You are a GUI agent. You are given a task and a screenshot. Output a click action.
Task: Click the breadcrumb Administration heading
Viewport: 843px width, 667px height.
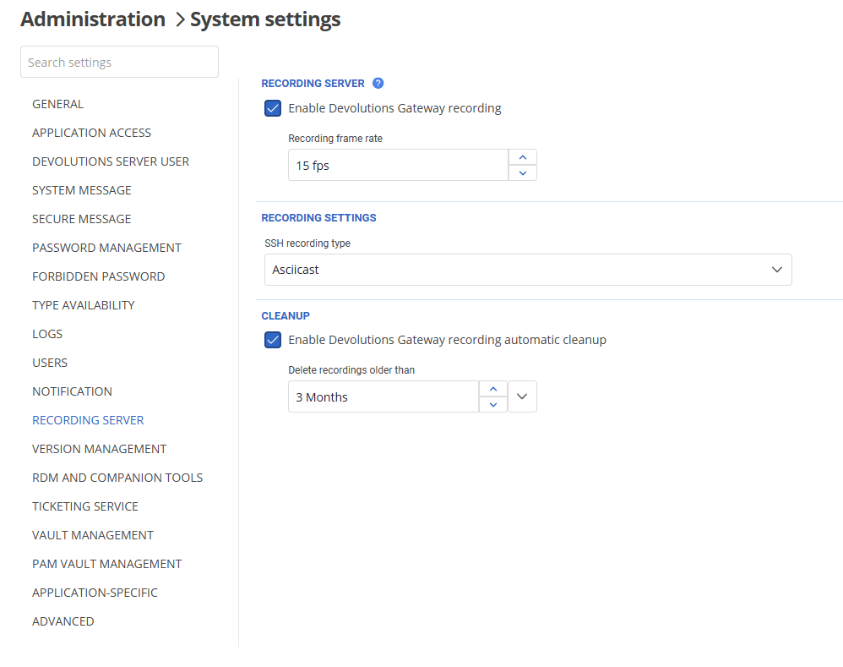coord(93,19)
